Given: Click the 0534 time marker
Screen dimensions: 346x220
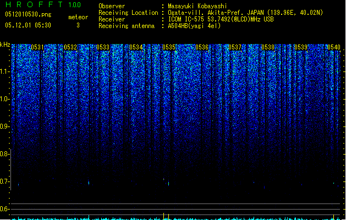Looking at the screenshot, I should click(136, 47).
